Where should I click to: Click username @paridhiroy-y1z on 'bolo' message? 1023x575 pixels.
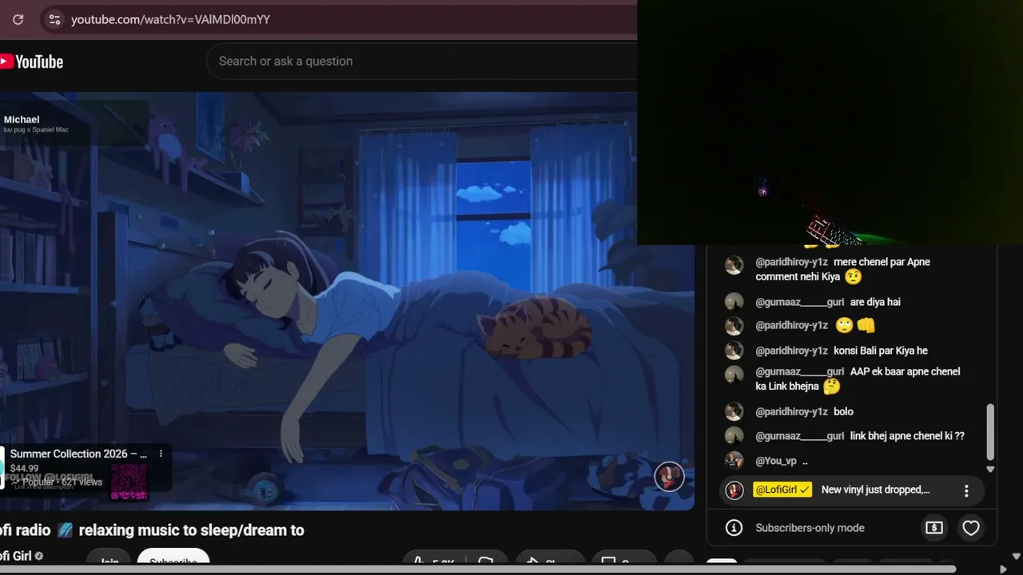[791, 411]
